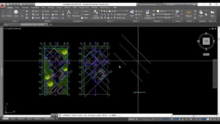The height and width of the screenshot is (124, 220).
Task: Click the TOP face of ViewCube
Action: (206, 41)
